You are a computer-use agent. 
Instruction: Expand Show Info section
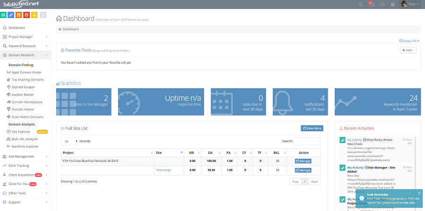point(409,41)
